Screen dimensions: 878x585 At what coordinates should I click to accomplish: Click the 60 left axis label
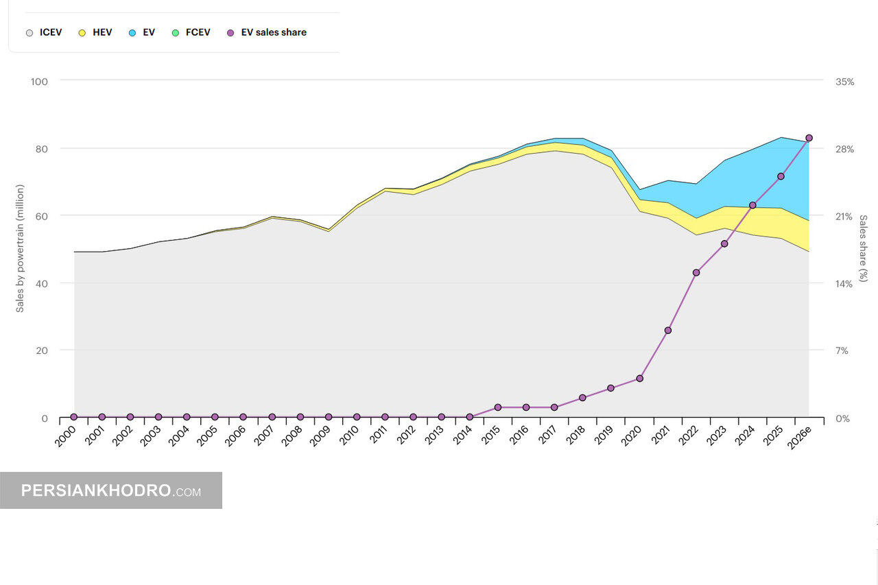43,216
